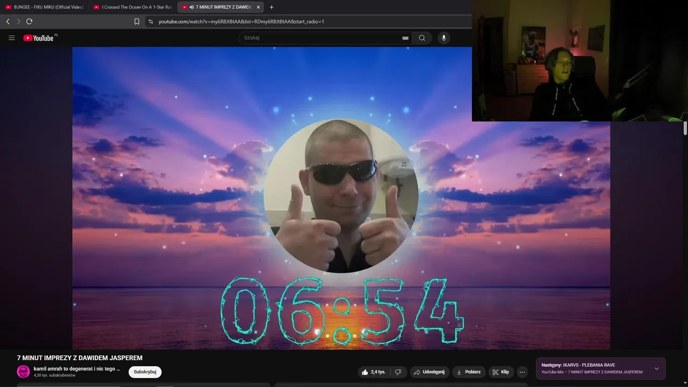Go back with the browser back arrow

click(8, 21)
